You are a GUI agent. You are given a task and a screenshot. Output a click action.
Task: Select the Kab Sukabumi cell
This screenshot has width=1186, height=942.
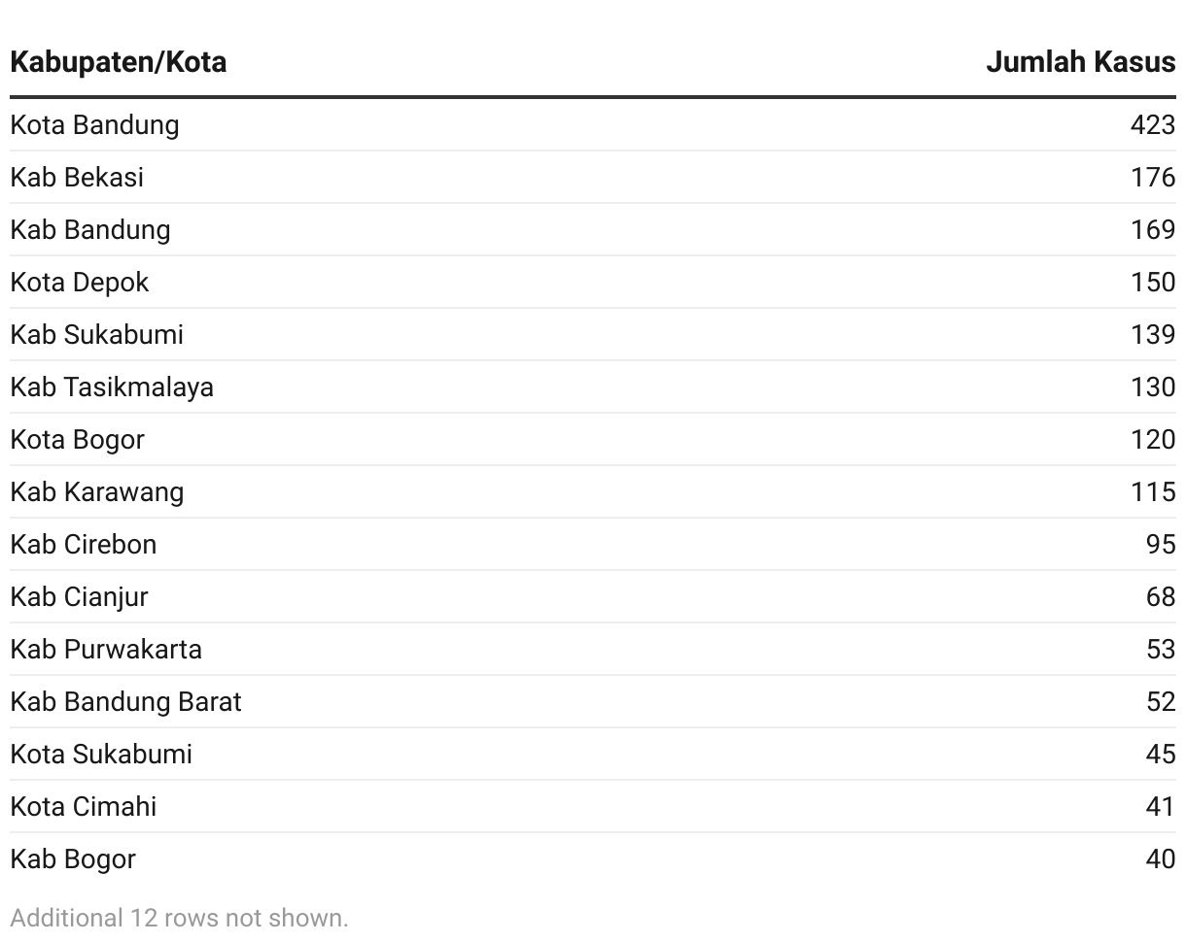click(97, 335)
